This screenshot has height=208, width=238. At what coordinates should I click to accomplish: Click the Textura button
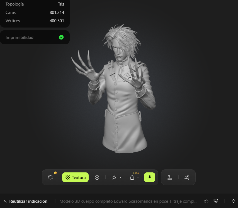click(x=75, y=177)
